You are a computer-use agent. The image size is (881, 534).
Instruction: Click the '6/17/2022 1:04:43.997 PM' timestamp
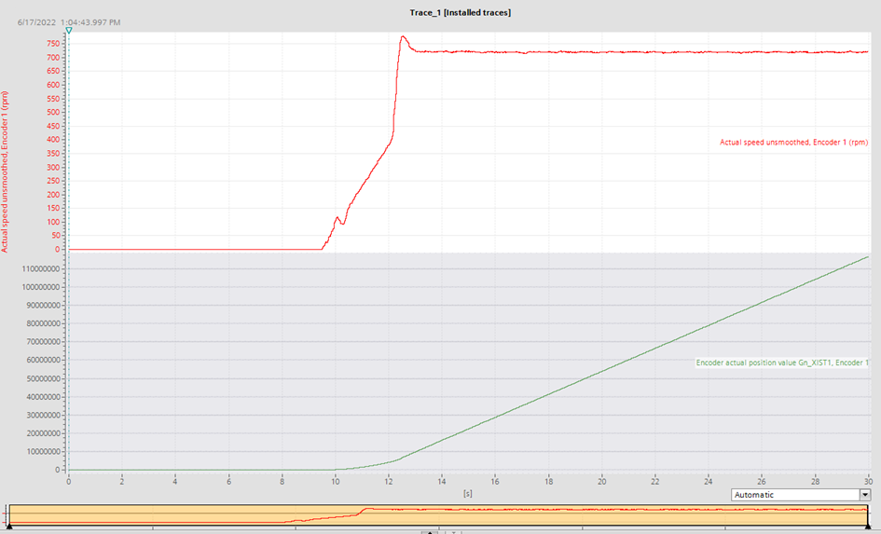pos(69,22)
